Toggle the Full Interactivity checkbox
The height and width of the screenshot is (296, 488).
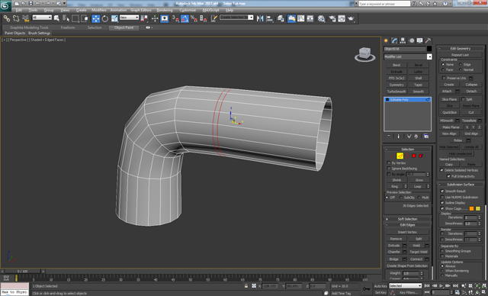click(448, 176)
